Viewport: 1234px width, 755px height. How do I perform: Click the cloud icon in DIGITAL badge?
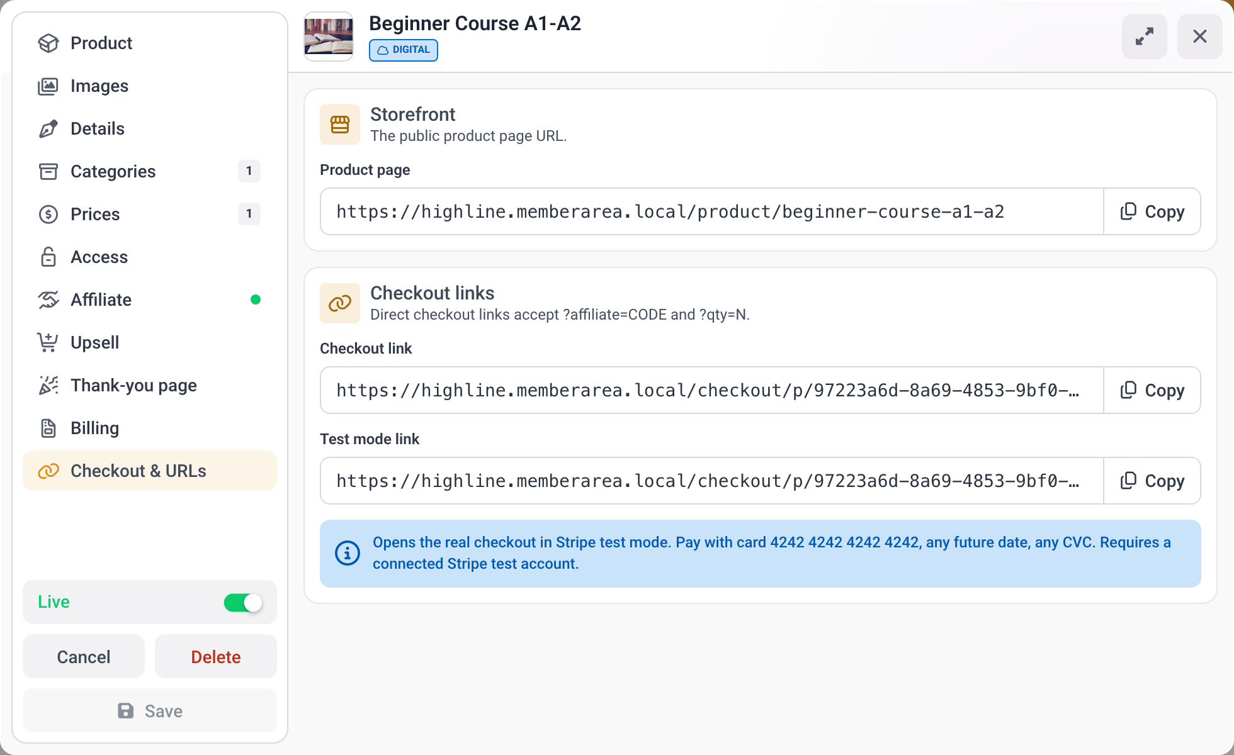point(383,50)
